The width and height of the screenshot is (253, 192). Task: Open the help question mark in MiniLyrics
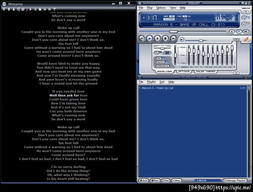pyautogui.click(x=54, y=9)
